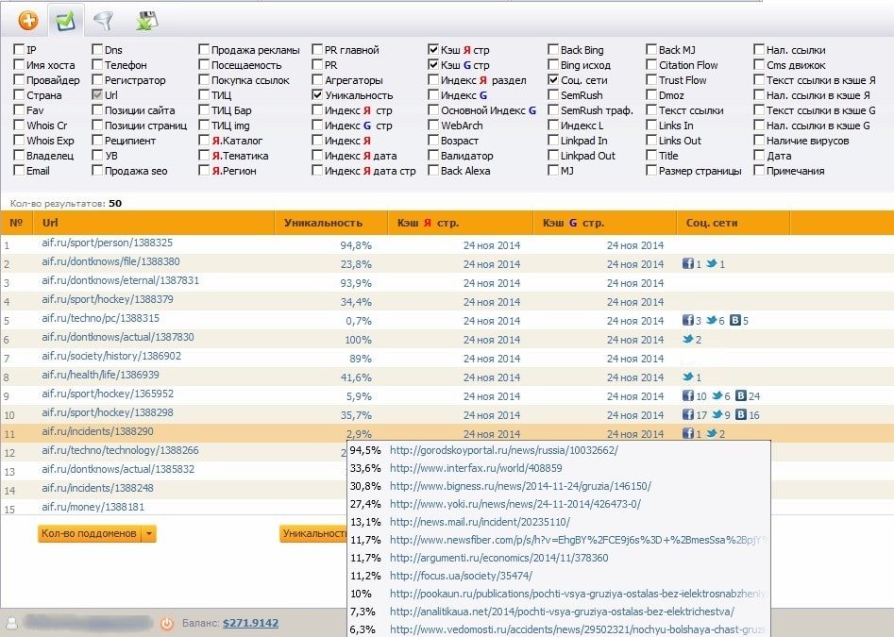Uncheck the Уникальность checkbox
This screenshot has width=894, height=637.
(x=317, y=95)
